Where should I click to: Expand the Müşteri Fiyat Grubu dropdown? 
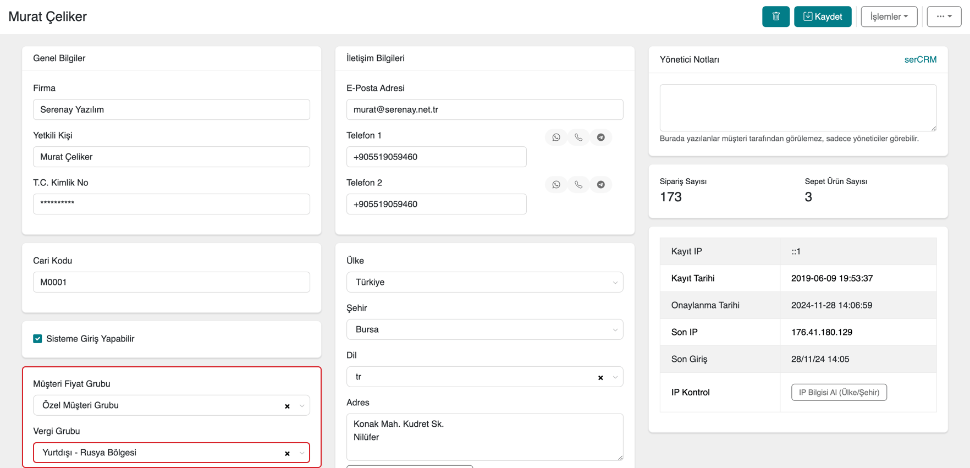[302, 406]
